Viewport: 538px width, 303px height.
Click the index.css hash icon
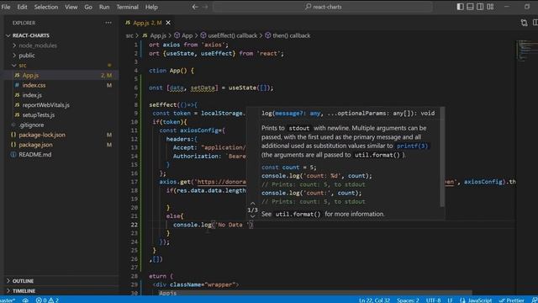17,85
